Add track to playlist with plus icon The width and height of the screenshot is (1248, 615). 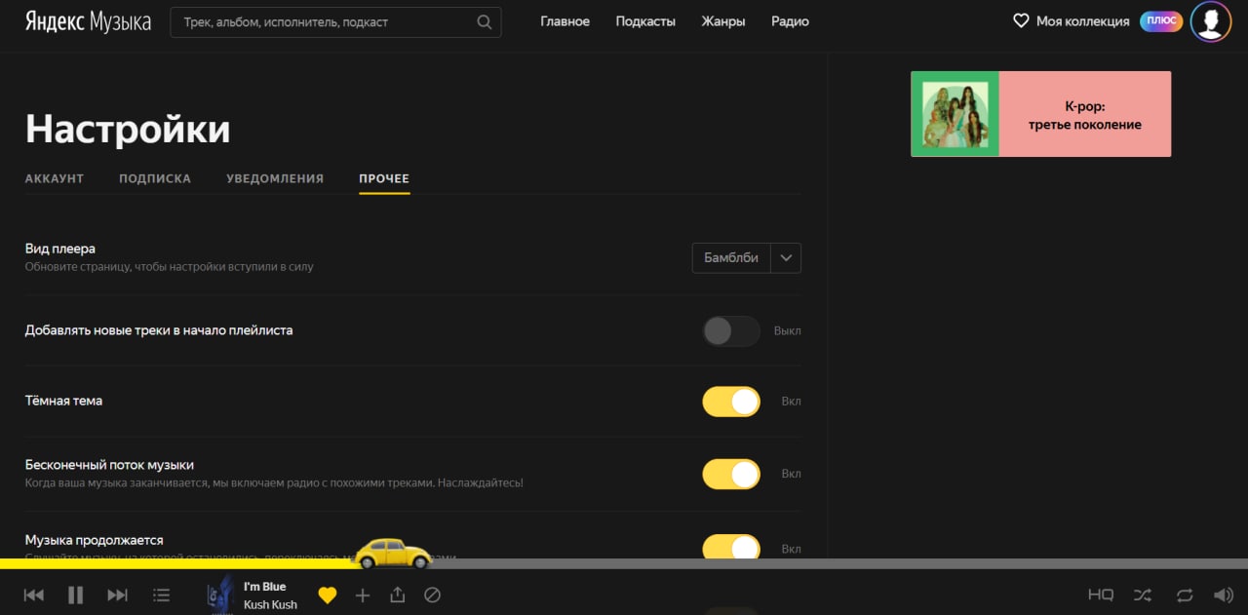[x=363, y=595]
